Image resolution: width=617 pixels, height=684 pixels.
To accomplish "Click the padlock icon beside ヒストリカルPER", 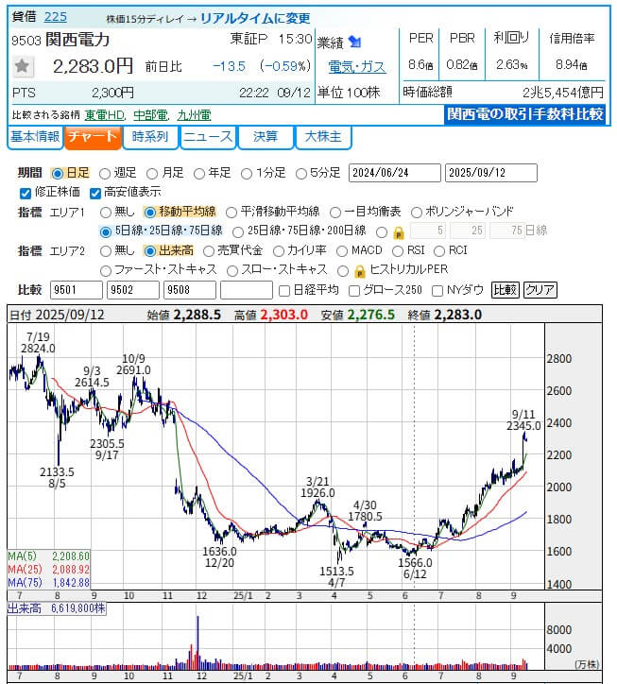I will pyautogui.click(x=360, y=271).
